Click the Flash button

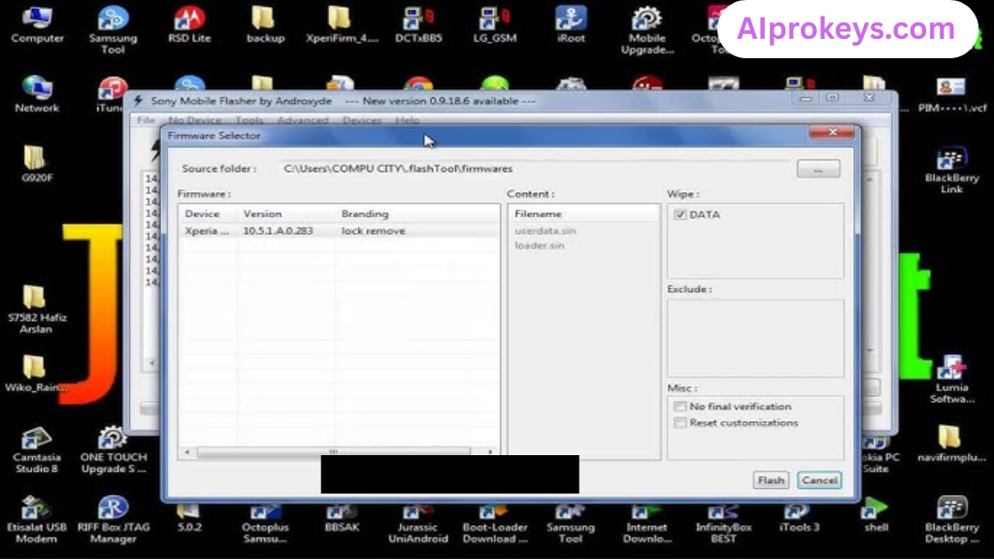click(771, 480)
